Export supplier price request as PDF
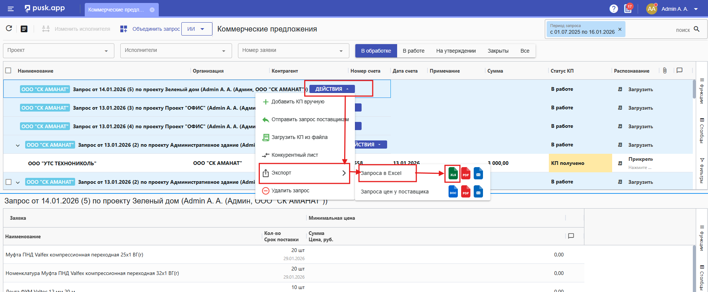Screen dimensions: 708x292 (x=466, y=192)
